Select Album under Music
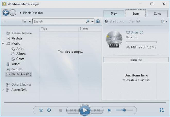This screenshot has width=170, height=117. click(21, 54)
